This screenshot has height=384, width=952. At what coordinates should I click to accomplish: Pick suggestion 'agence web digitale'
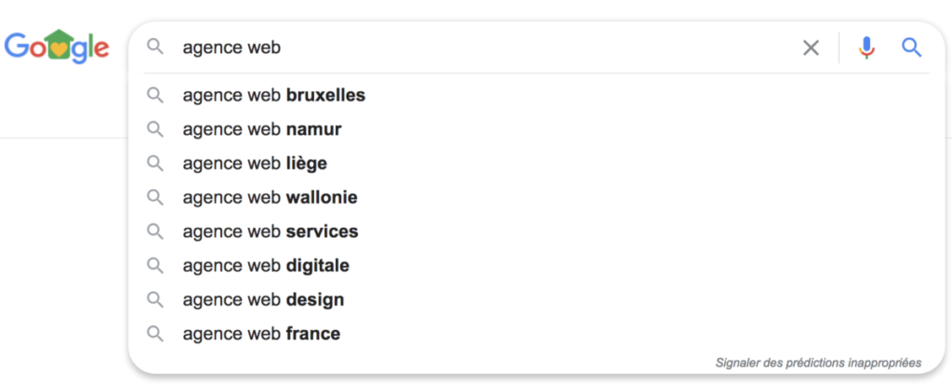pyautogui.click(x=536, y=266)
